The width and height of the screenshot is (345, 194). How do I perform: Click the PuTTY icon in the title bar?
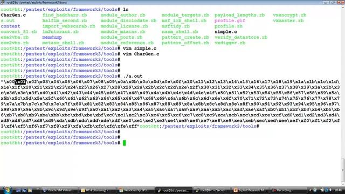coord(2,2)
